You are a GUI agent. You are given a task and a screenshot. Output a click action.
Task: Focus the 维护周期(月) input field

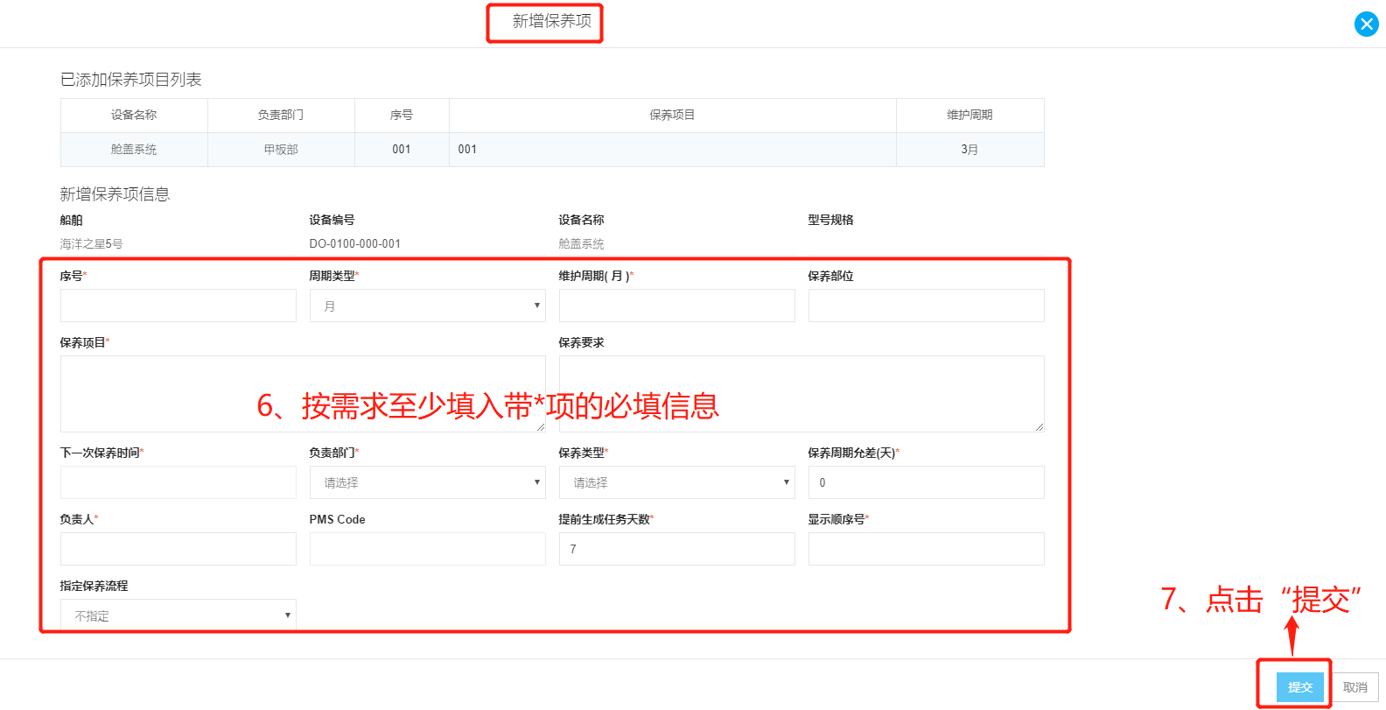click(x=677, y=306)
